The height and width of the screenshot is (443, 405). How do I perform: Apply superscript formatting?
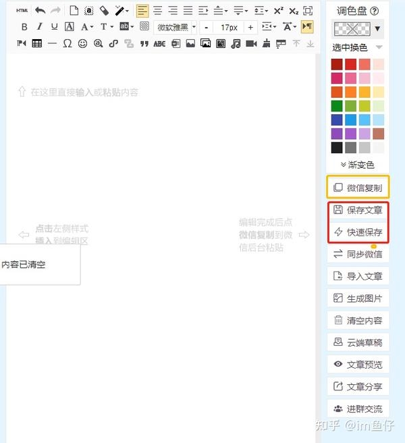coord(279,11)
